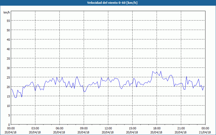Click the "30" y-axis tick label
The height and width of the screenshot is (135, 216).
tap(8, 68)
